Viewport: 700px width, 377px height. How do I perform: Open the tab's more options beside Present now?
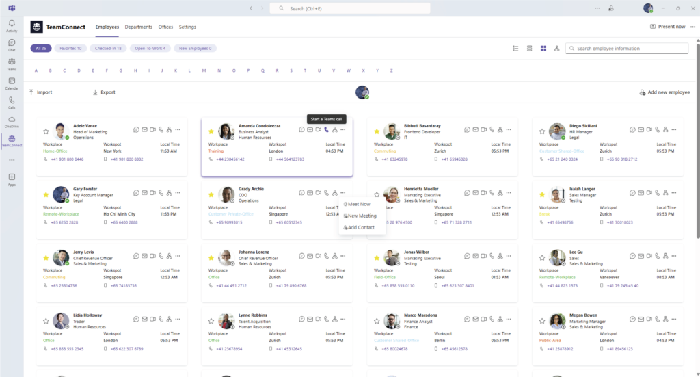pos(693,27)
